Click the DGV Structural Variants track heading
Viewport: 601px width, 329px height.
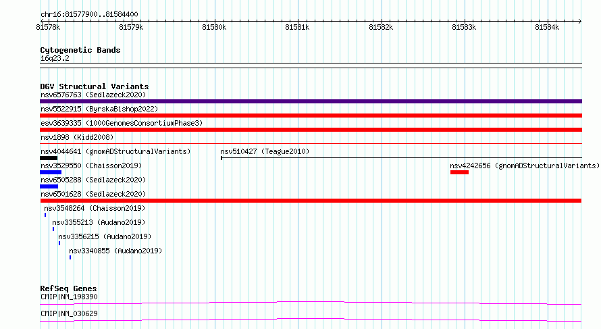tap(95, 86)
